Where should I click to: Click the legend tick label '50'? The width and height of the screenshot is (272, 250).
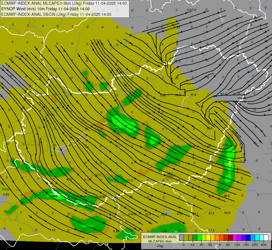[x=210, y=245]
